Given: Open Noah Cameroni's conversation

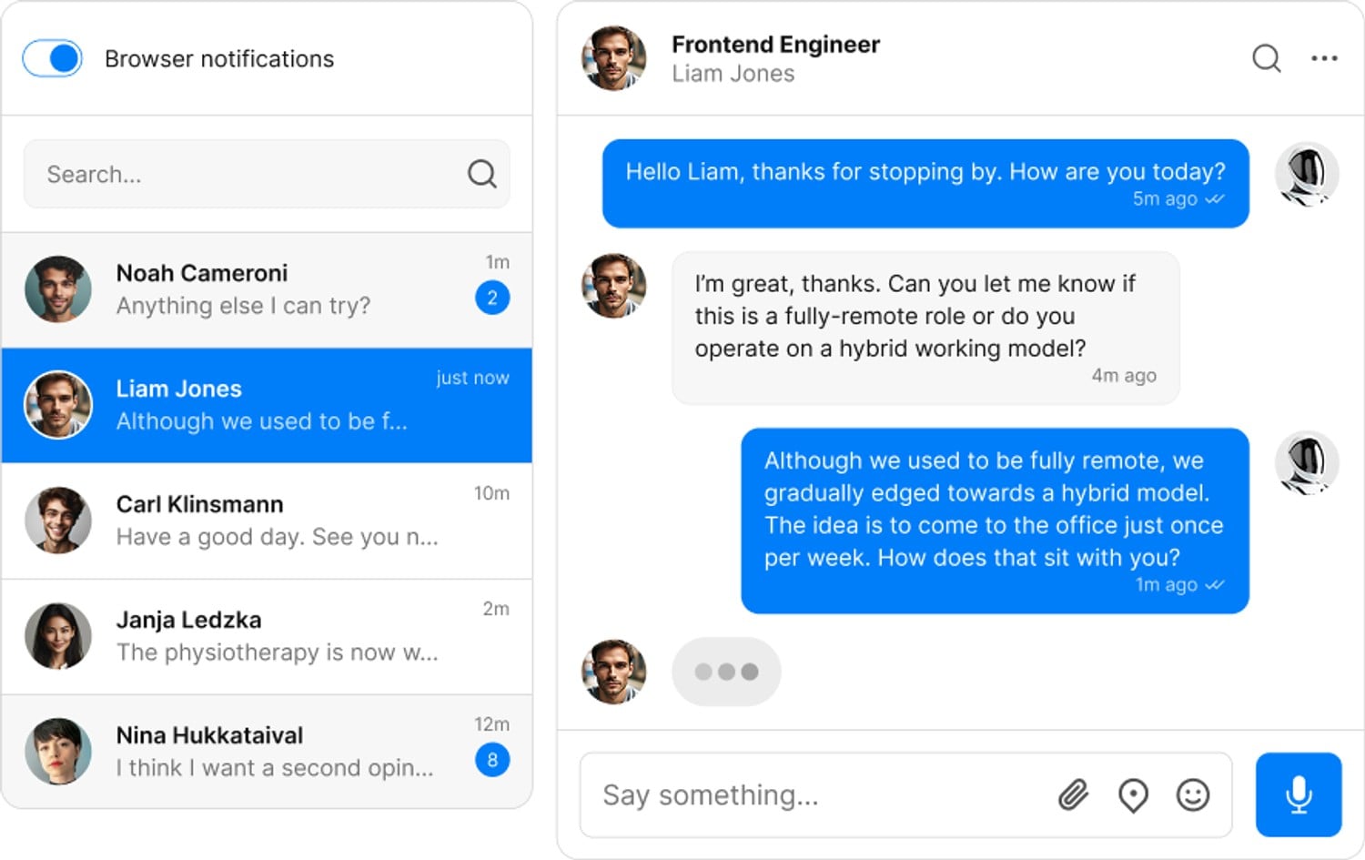Looking at the screenshot, I should 267,289.
